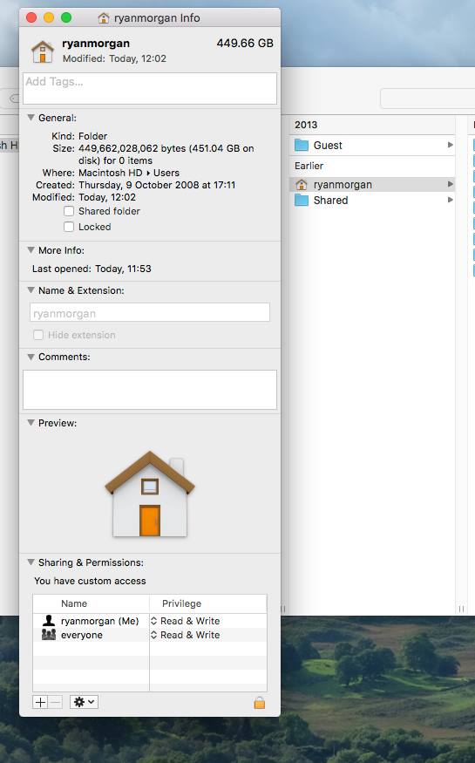This screenshot has height=763, width=475.
Task: Toggle the Hide extension checkbox
Action: point(38,335)
